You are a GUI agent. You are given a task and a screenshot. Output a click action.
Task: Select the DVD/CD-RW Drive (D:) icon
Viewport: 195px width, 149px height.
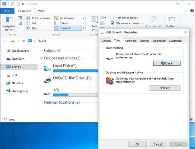[47, 80]
